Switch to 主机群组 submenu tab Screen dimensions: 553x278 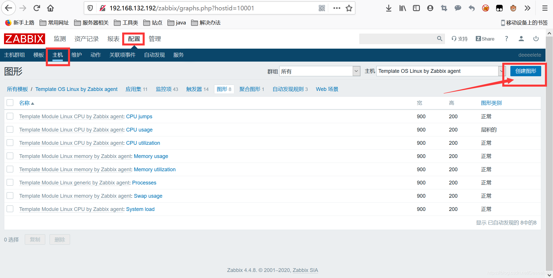point(14,55)
